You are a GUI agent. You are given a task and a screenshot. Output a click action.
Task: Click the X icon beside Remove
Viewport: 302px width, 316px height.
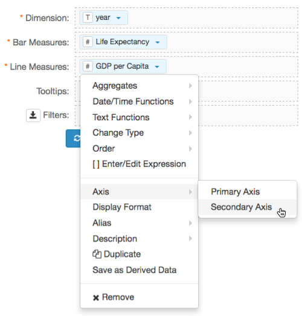coord(96,298)
